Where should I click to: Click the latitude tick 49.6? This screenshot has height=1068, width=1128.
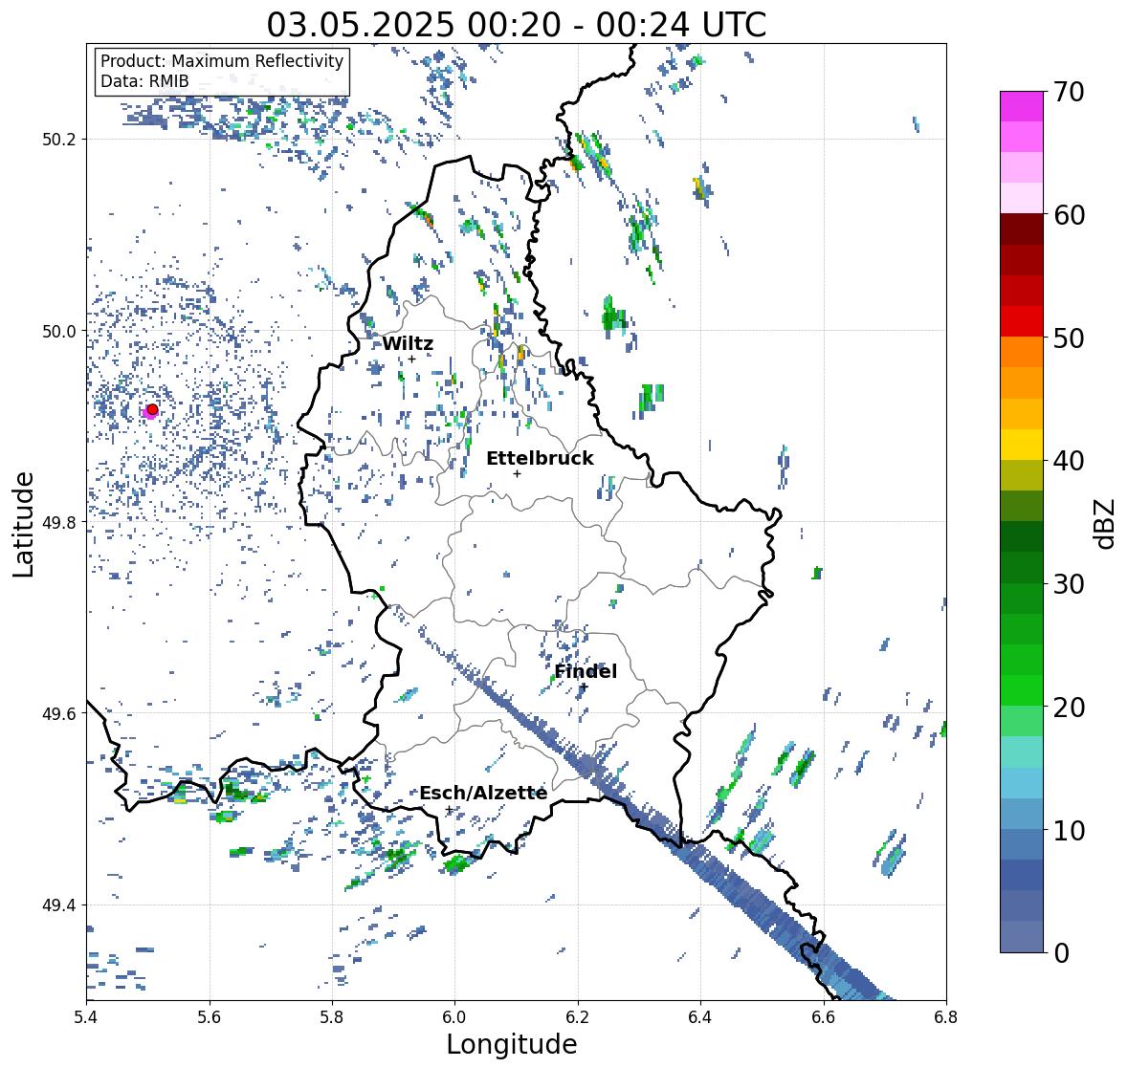58,713
